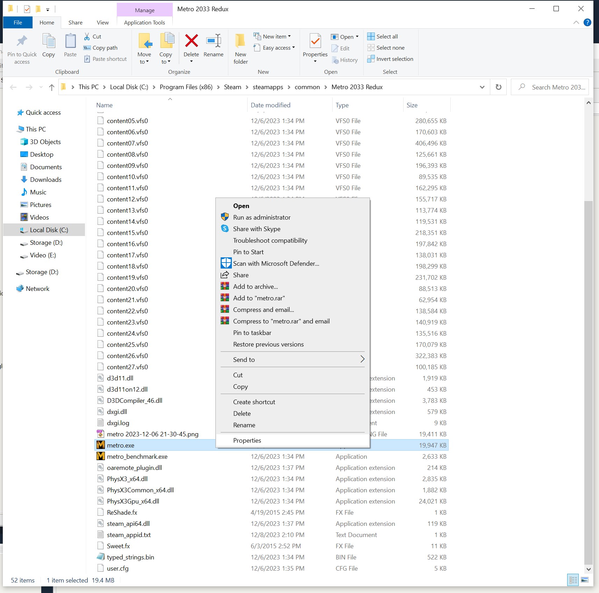Select Scan with Microsoft Defender

click(292, 263)
